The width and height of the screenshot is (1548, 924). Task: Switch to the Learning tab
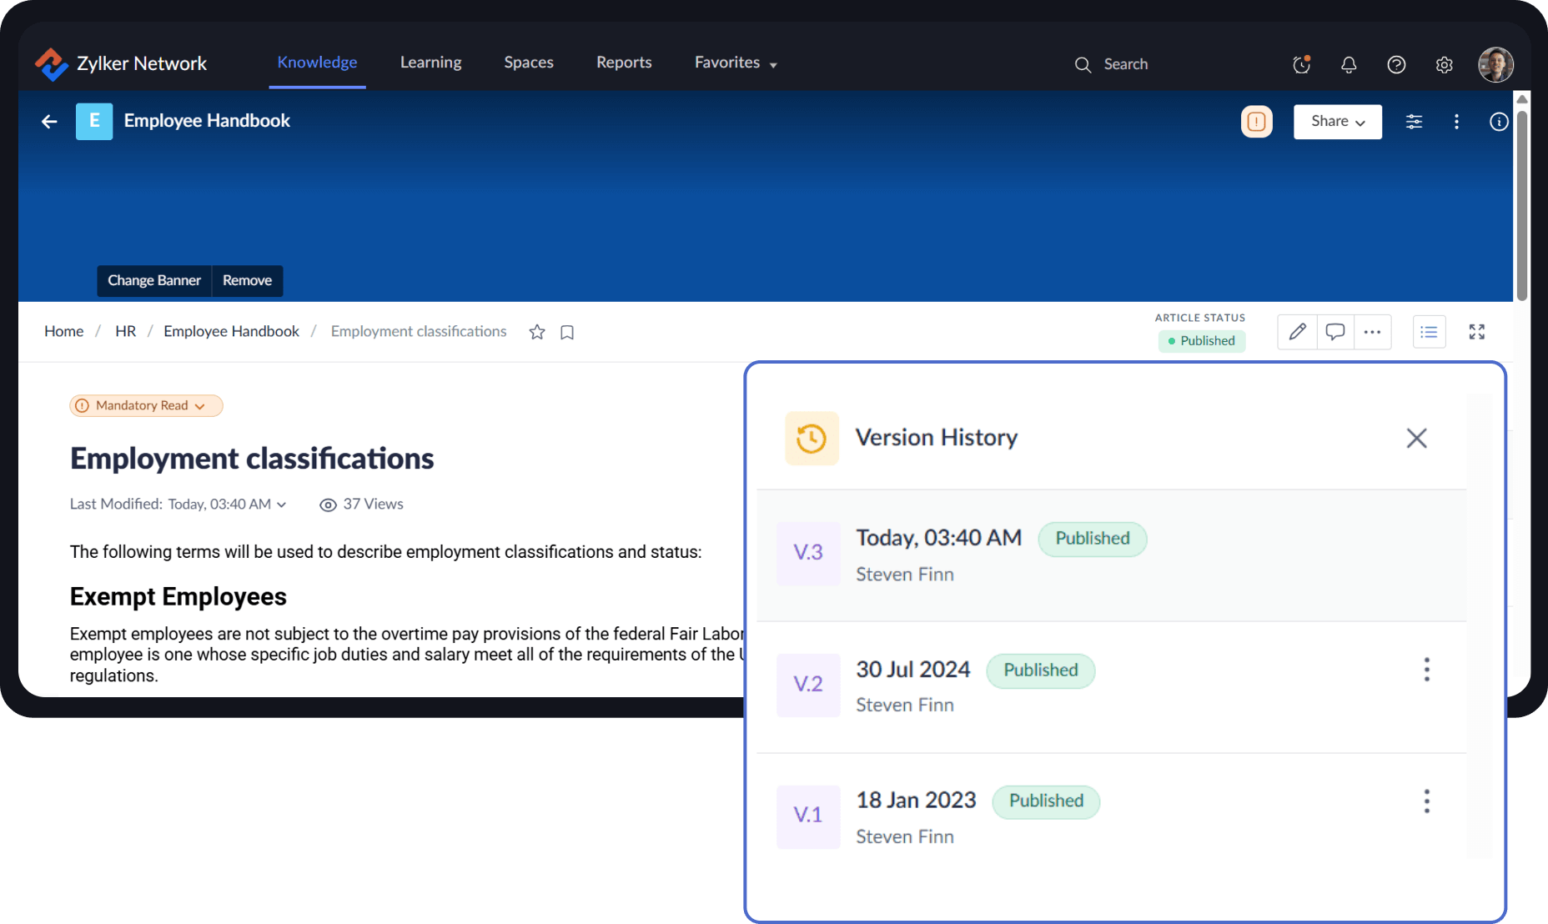tap(430, 63)
